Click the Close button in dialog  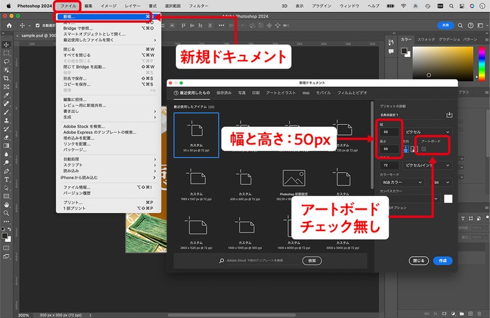pyautogui.click(x=418, y=261)
